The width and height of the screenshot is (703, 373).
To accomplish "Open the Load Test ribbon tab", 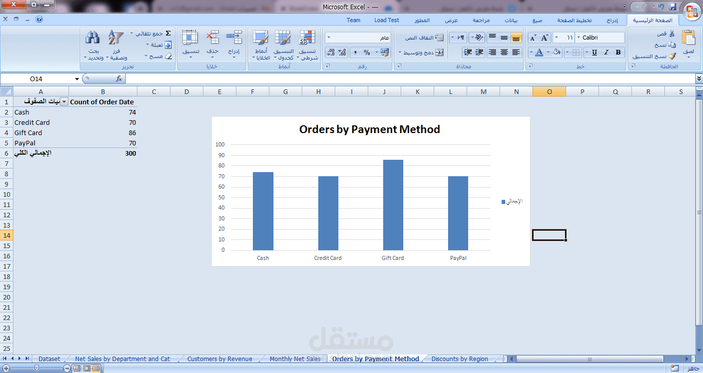I will coord(387,20).
